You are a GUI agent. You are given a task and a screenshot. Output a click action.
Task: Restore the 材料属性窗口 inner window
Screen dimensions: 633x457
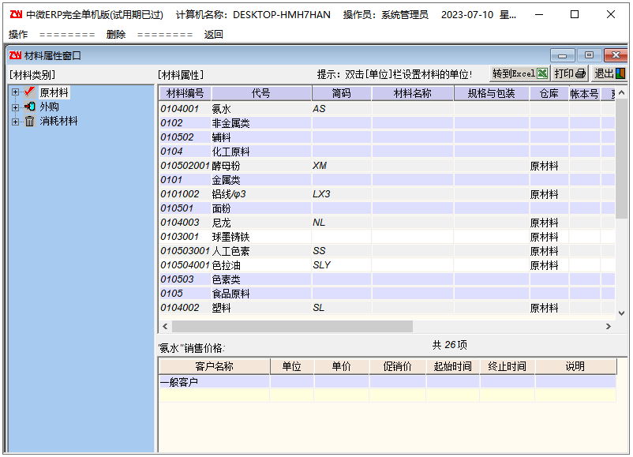tap(589, 55)
